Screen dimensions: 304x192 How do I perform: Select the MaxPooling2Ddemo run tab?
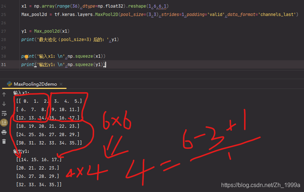click(35, 84)
